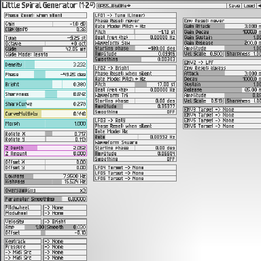Open the Modwheel target dropdown

click(65, 213)
